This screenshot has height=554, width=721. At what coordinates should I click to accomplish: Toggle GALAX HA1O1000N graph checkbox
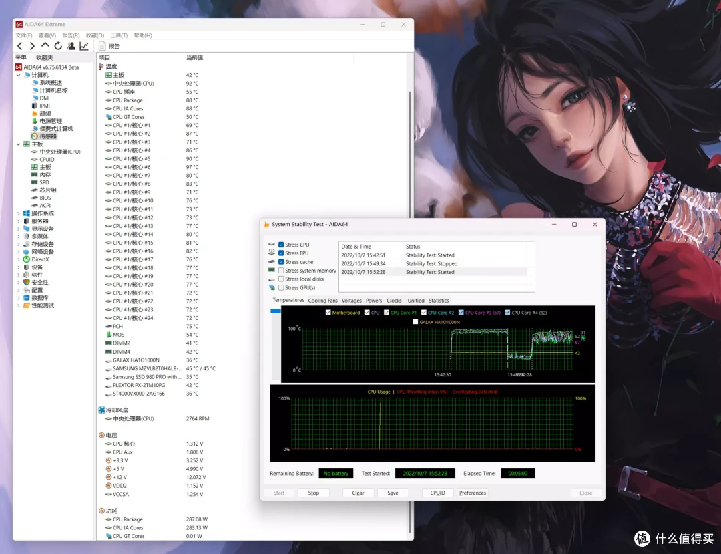(x=415, y=322)
